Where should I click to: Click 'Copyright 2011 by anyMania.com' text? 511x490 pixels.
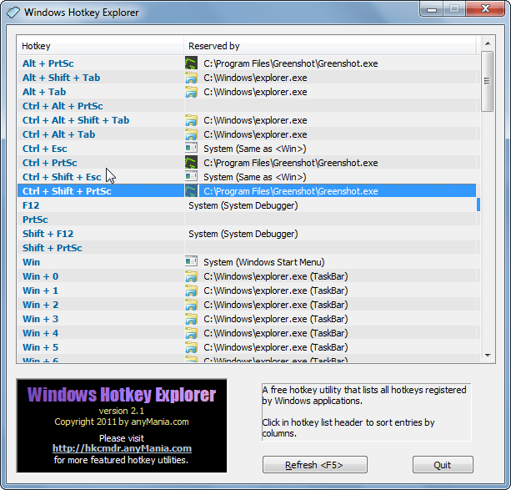click(122, 422)
